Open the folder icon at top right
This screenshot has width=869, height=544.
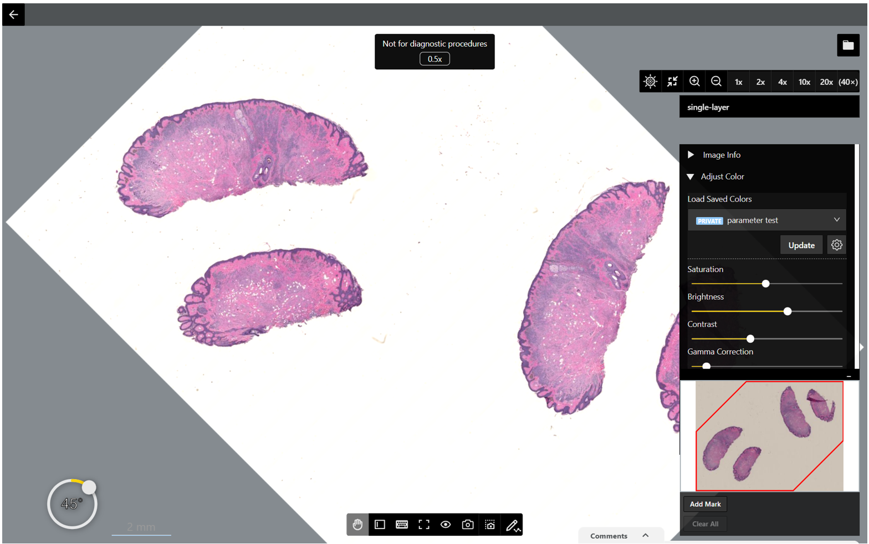coord(848,45)
